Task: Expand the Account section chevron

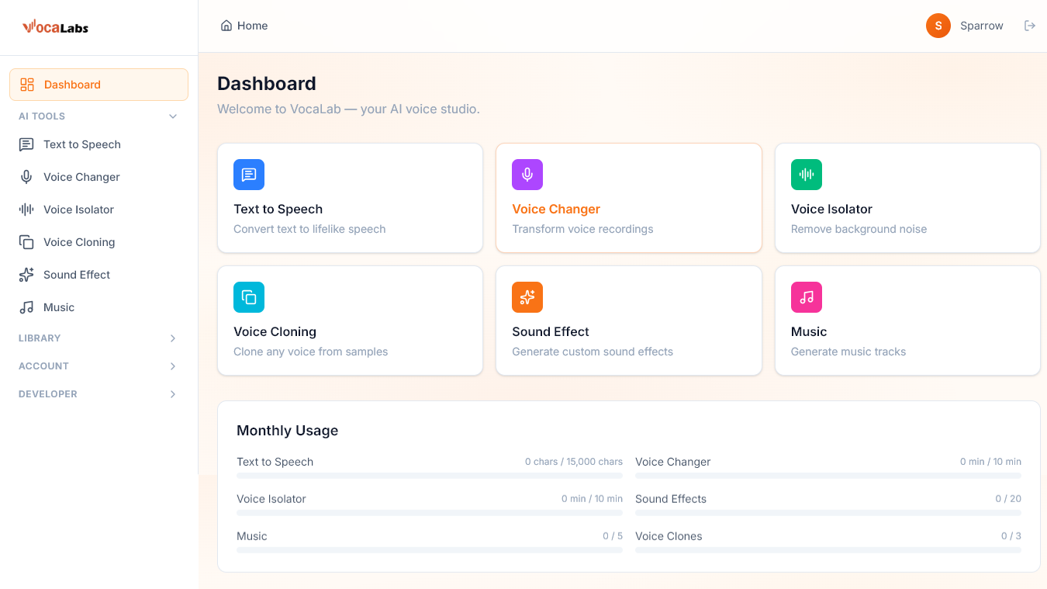Action: pos(173,366)
